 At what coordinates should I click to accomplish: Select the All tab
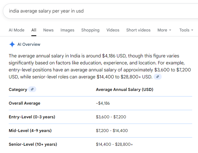click(34, 30)
